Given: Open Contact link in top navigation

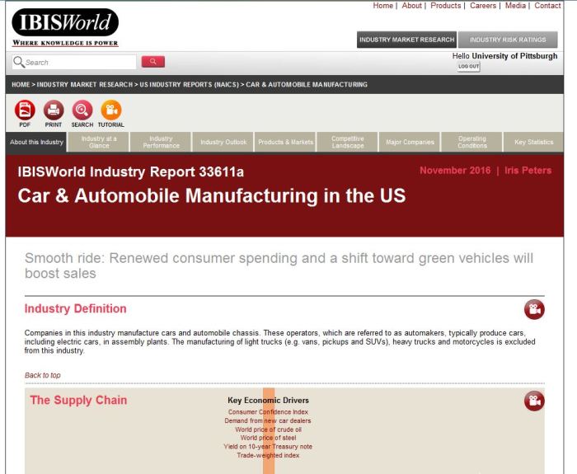Looking at the screenshot, I should pos(547,6).
